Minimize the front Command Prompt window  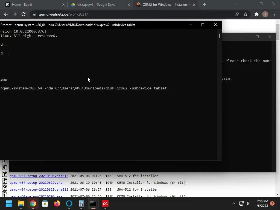pos(191,25)
